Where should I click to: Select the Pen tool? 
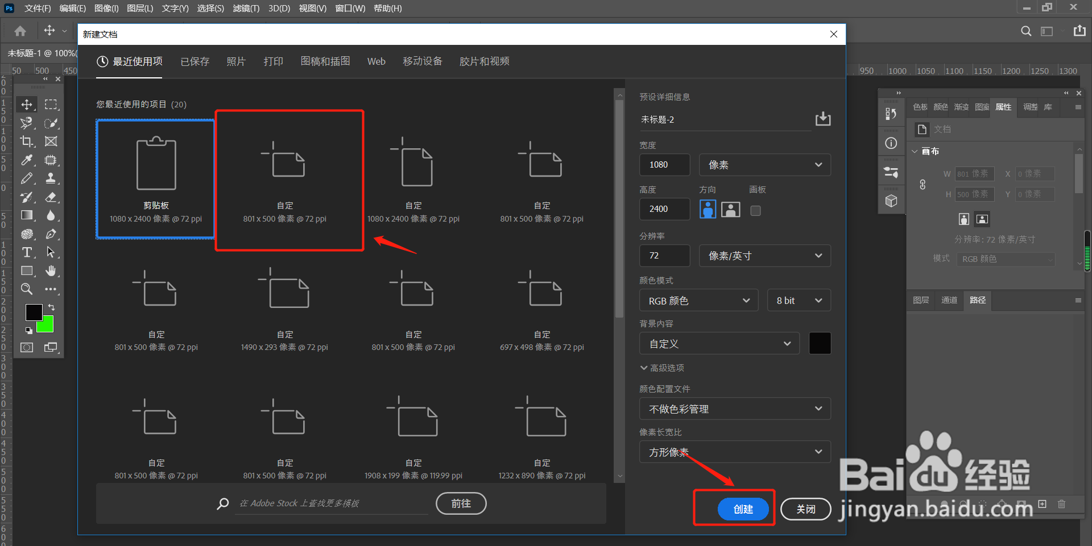tap(51, 234)
